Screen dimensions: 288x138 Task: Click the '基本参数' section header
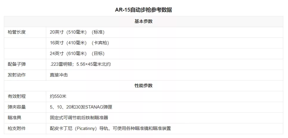point(143,21)
